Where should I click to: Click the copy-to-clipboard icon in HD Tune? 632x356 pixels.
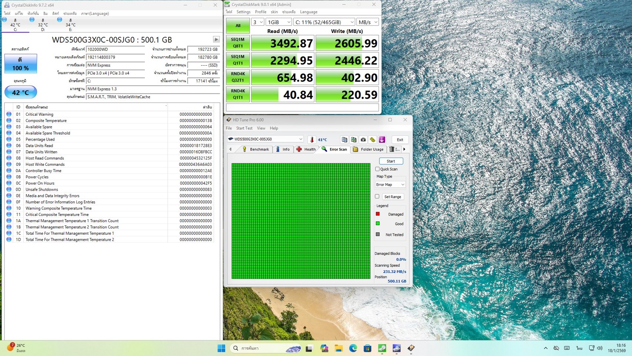click(344, 139)
